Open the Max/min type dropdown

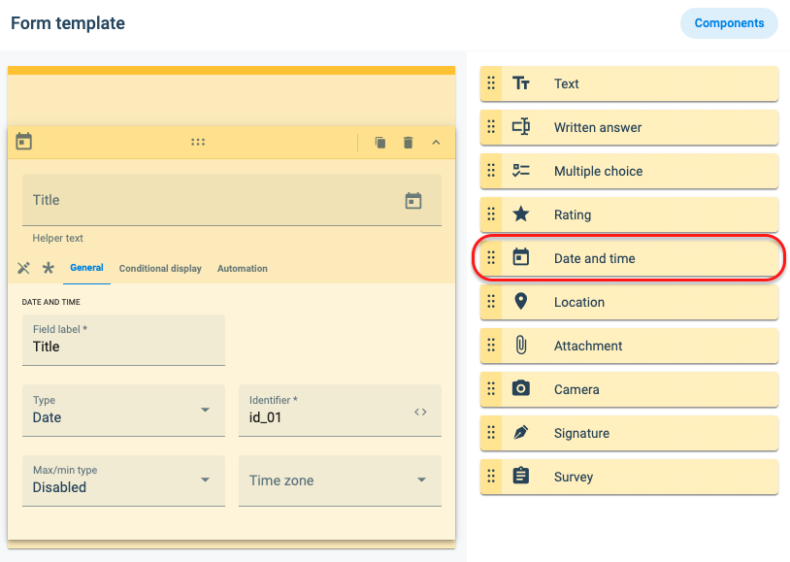(123, 480)
